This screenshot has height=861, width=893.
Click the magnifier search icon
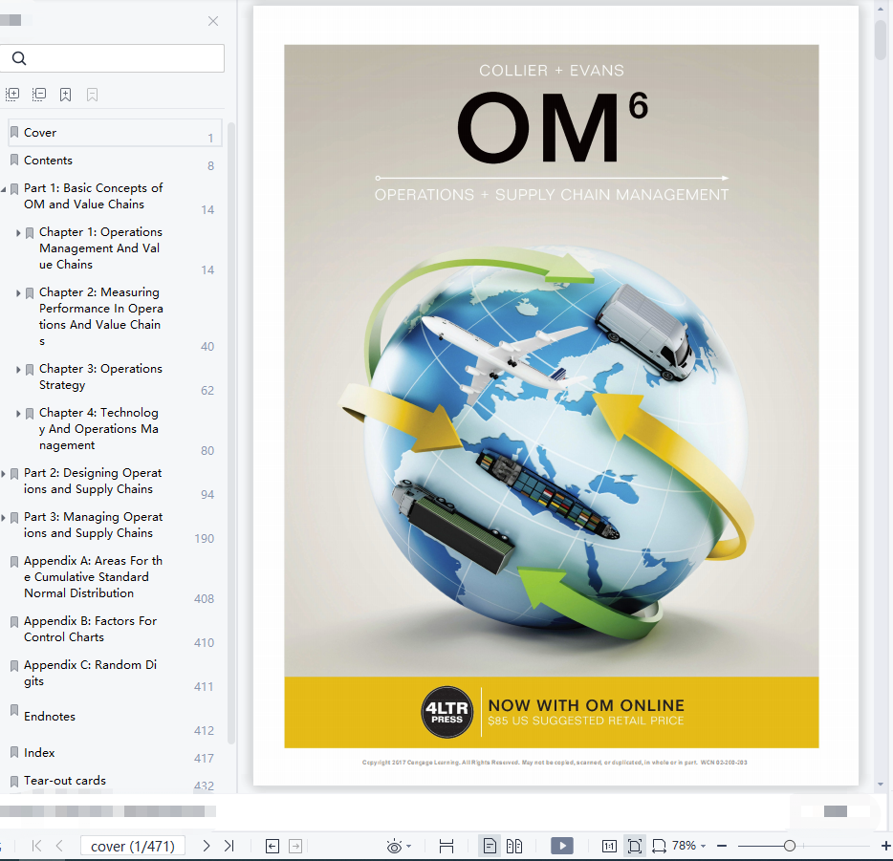coord(19,58)
